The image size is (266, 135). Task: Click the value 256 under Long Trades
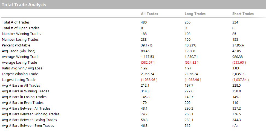(x=188, y=22)
